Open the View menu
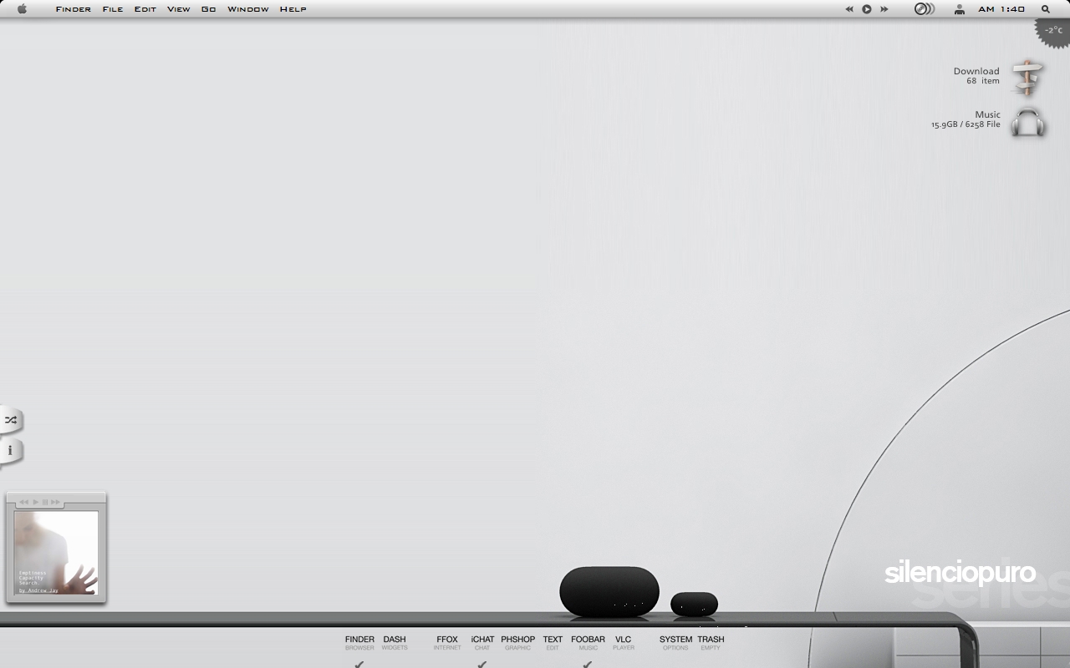1070x668 pixels. pyautogui.click(x=179, y=9)
